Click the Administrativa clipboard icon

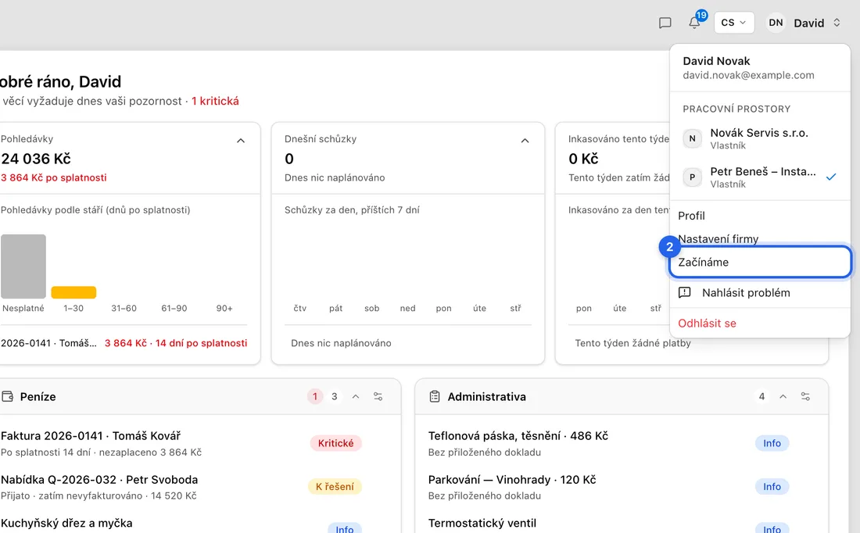coord(435,396)
